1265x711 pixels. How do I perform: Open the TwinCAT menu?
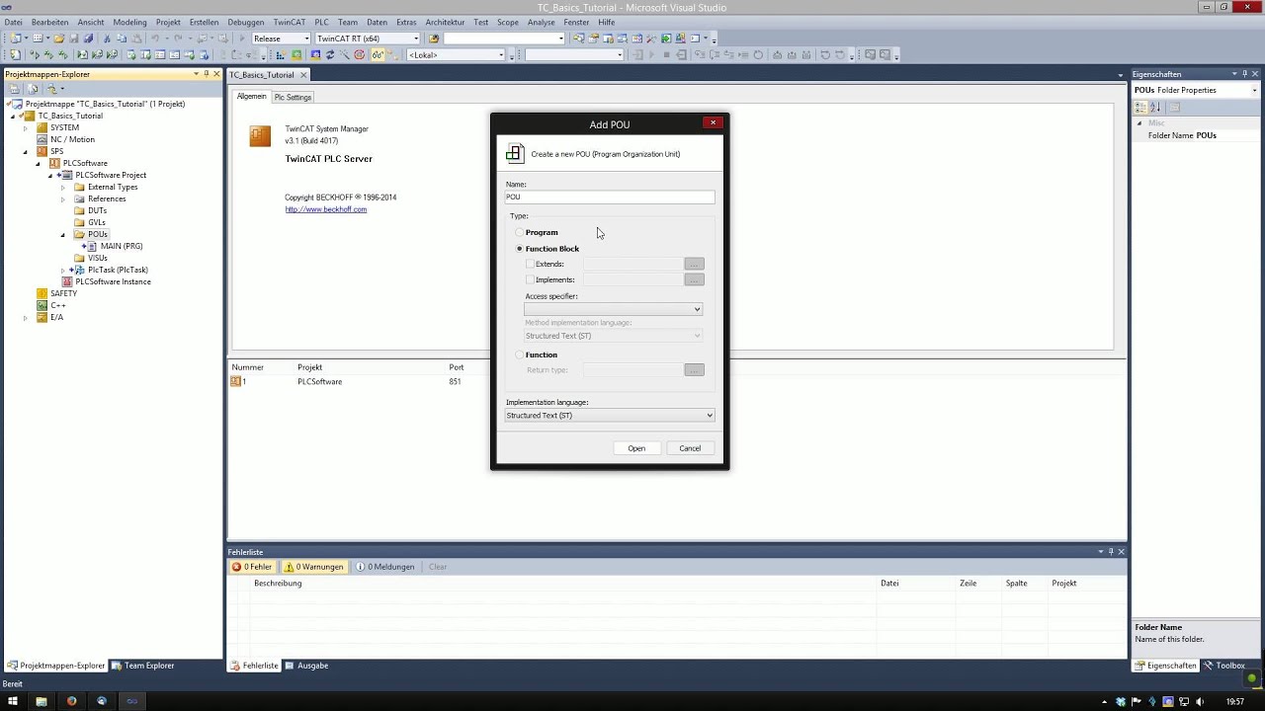(290, 22)
